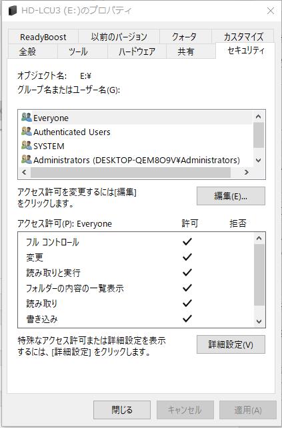Viewport: 282px width, 428px height.
Task: Click the フル コントロール allow checkmark
Action: [187, 241]
